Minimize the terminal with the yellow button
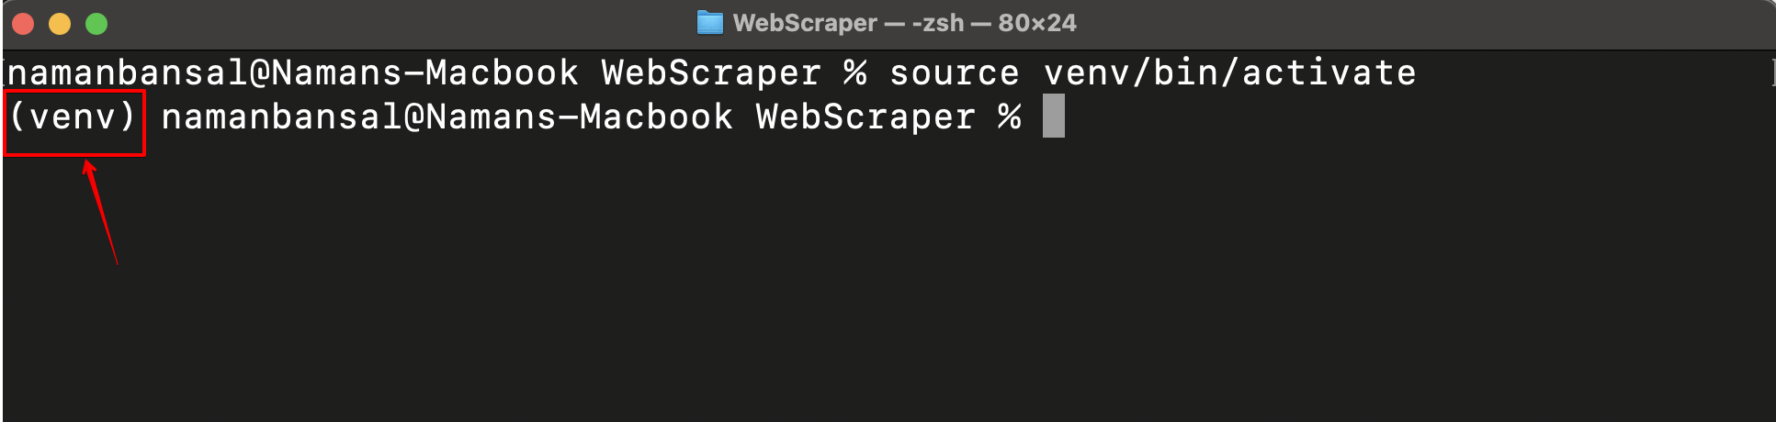This screenshot has width=1776, height=422. [60, 24]
